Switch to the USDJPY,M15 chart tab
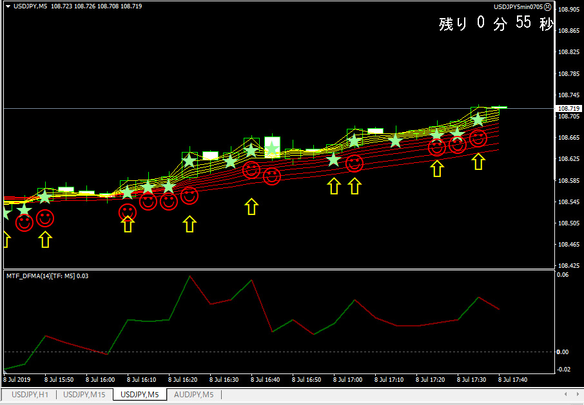The height and width of the screenshot is (405, 584). [84, 395]
